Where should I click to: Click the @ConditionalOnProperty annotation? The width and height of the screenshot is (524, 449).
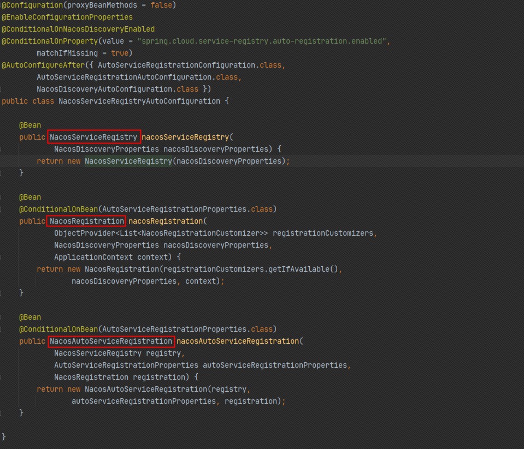pos(50,41)
